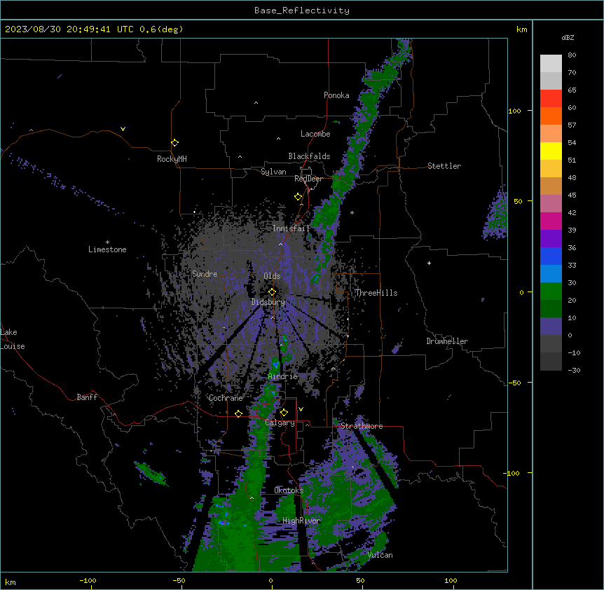Select the -100 tick label on bottom axis
604x590 pixels.
pos(88,580)
